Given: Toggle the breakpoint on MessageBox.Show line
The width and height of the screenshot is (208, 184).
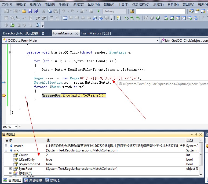Looking at the screenshot, I should click(4, 95).
